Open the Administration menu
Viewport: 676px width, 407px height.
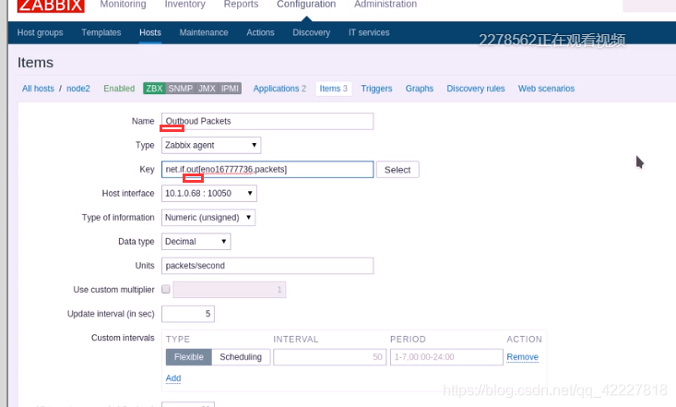point(385,5)
